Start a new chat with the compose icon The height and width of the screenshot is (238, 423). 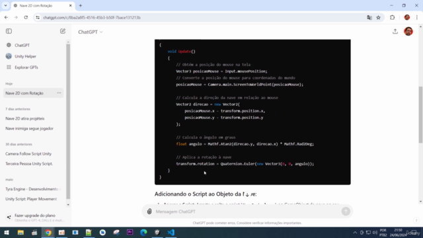pos(63,31)
